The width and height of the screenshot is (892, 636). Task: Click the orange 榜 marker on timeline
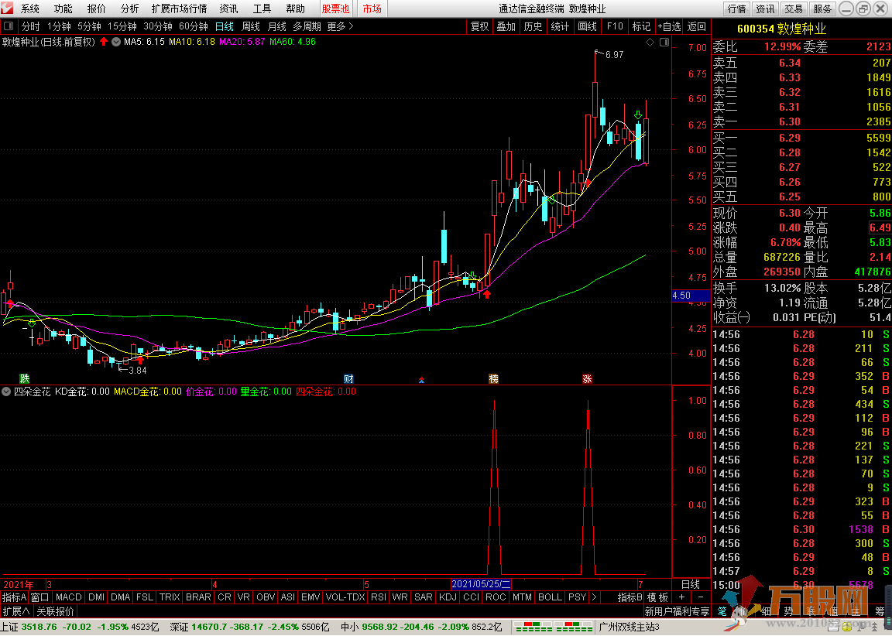point(493,378)
